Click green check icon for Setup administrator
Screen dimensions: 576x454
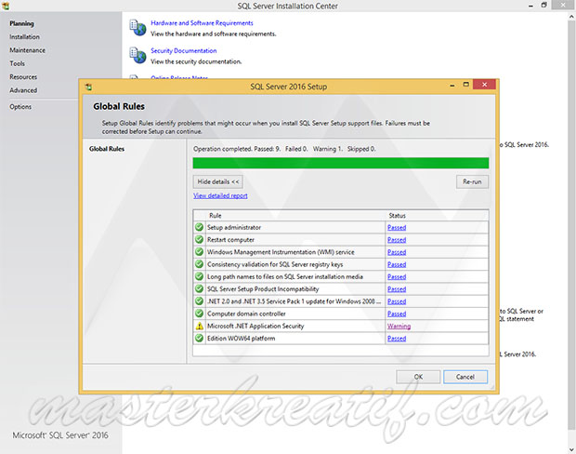click(199, 227)
